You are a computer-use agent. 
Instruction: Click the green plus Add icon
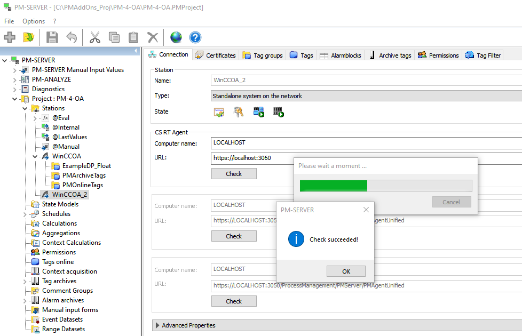click(10, 37)
